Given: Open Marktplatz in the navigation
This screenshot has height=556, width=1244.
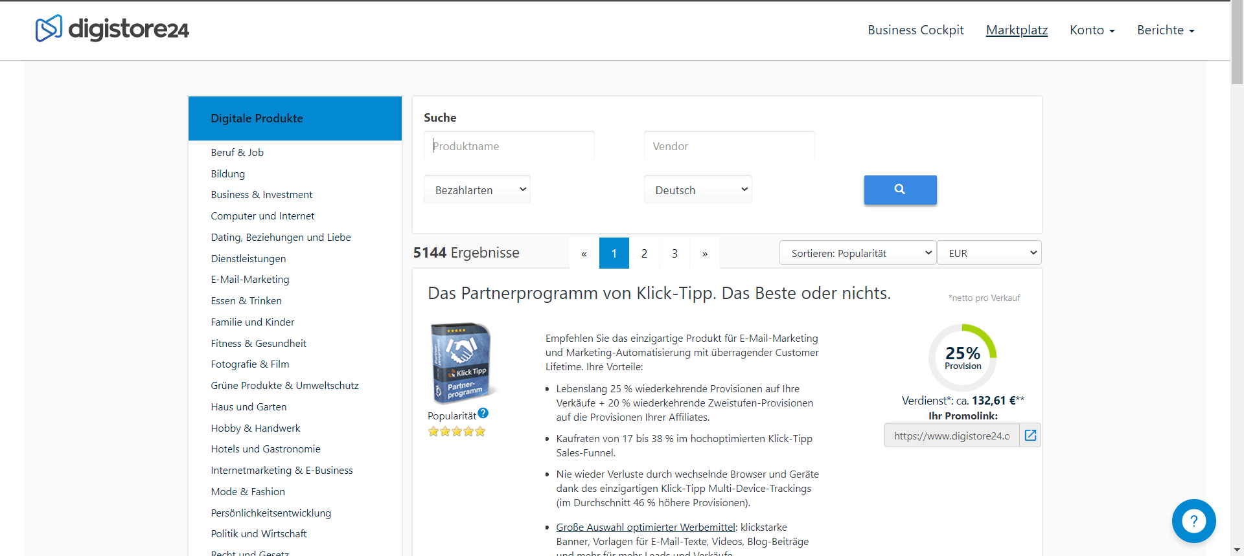Looking at the screenshot, I should click(1017, 30).
